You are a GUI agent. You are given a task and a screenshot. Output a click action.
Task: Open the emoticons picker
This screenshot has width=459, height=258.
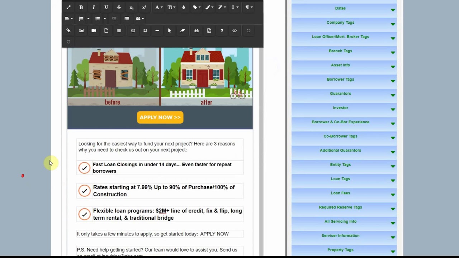pyautogui.click(x=133, y=30)
